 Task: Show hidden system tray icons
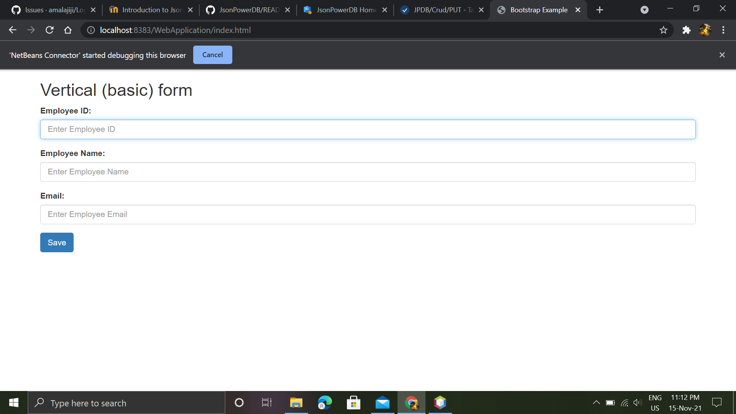(596, 402)
